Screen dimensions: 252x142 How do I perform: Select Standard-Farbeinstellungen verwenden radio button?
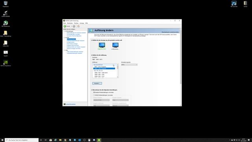click(94, 92)
